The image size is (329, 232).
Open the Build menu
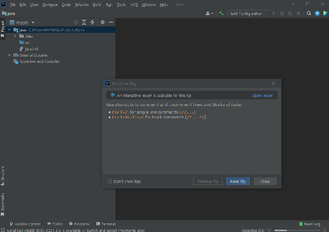pos(97,4)
